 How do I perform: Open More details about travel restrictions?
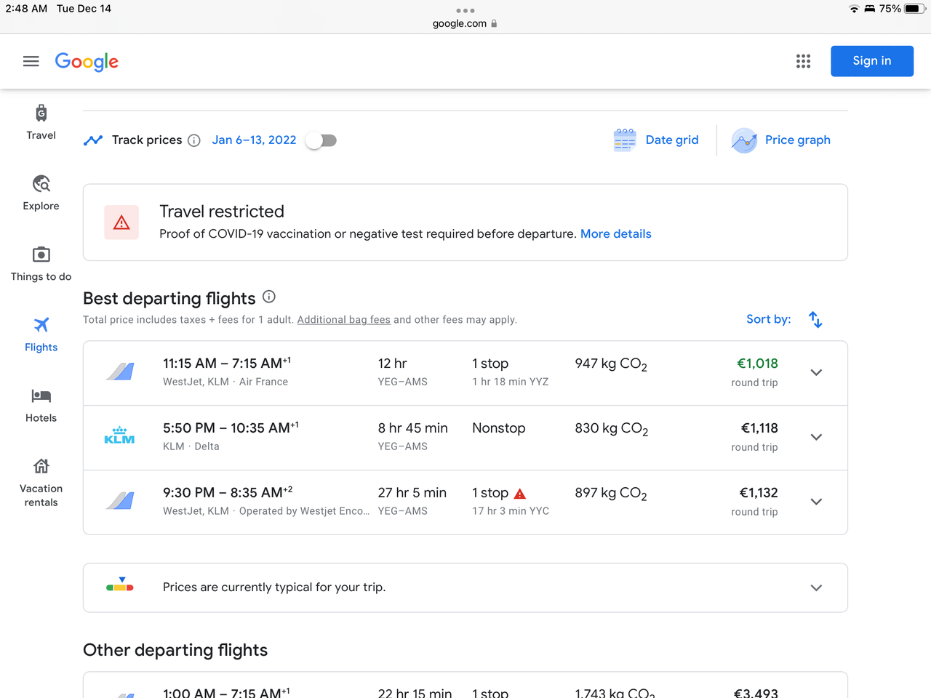[x=615, y=234]
